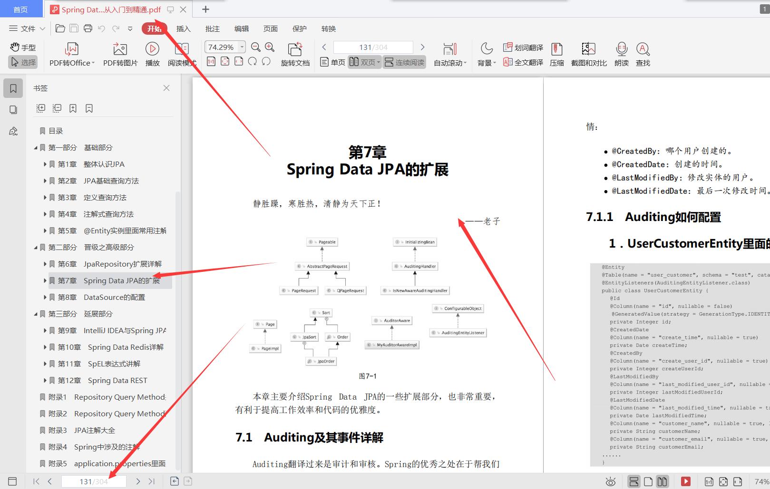Image resolution: width=770 pixels, height=489 pixels.
Task: Rotate the document (旋转文档)
Action: click(x=295, y=55)
